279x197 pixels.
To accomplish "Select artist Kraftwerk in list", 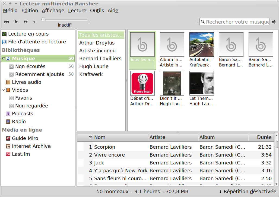I will pyautogui.click(x=101, y=74).
